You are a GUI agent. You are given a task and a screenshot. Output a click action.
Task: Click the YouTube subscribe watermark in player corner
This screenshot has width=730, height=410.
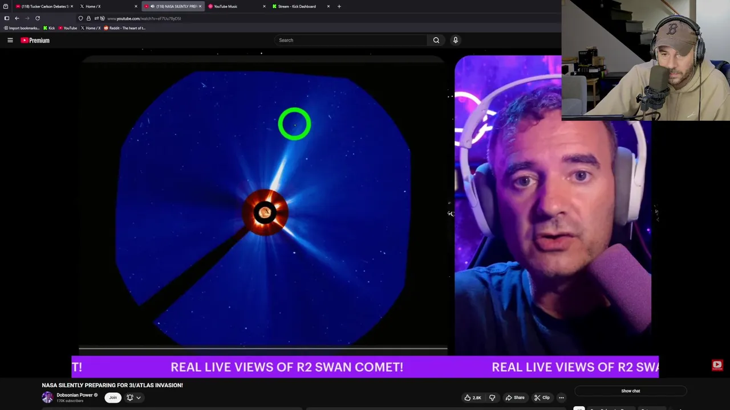pos(717,365)
